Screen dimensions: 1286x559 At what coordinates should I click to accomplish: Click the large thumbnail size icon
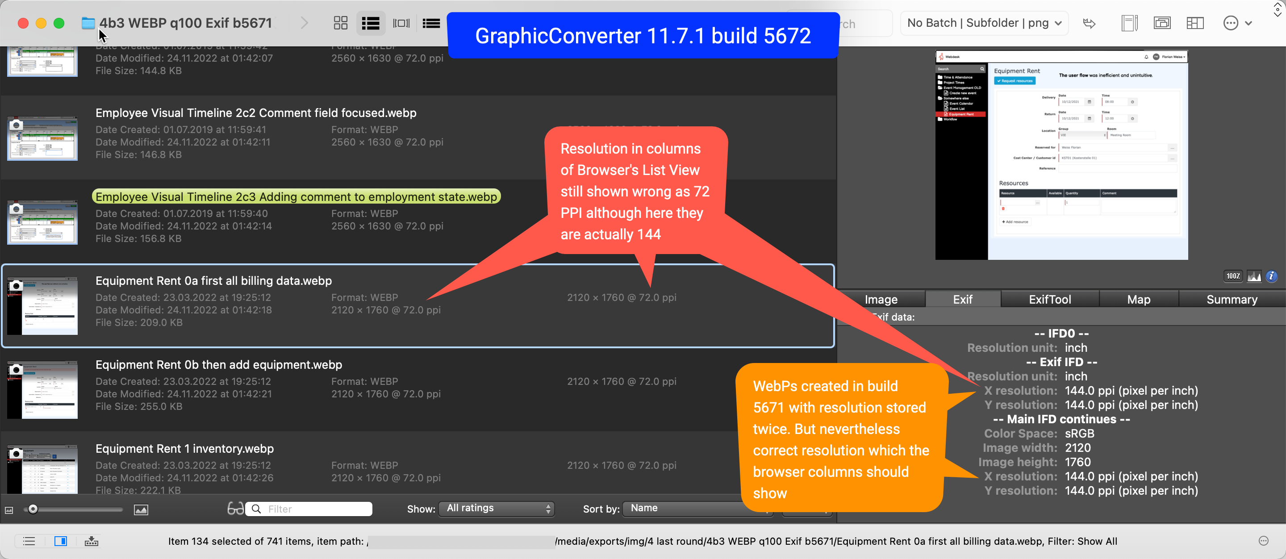click(141, 509)
